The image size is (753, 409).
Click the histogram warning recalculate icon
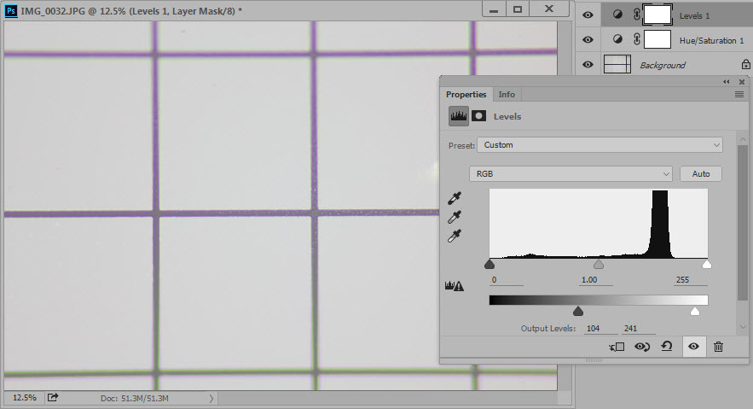454,286
